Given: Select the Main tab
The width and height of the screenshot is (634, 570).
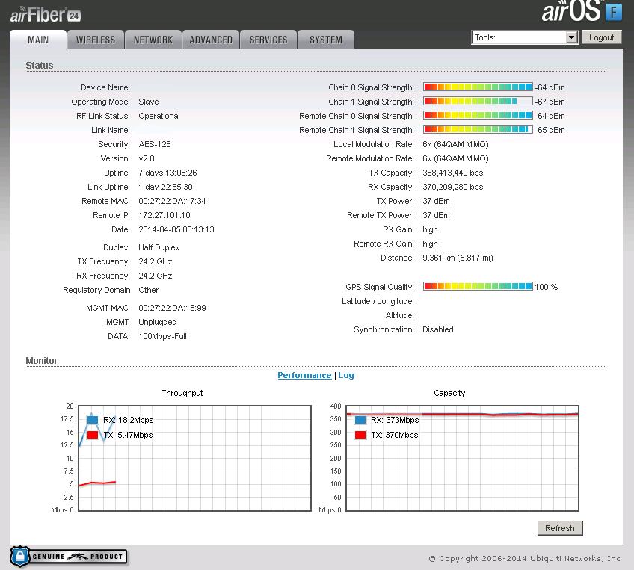Looking at the screenshot, I should click(38, 40).
